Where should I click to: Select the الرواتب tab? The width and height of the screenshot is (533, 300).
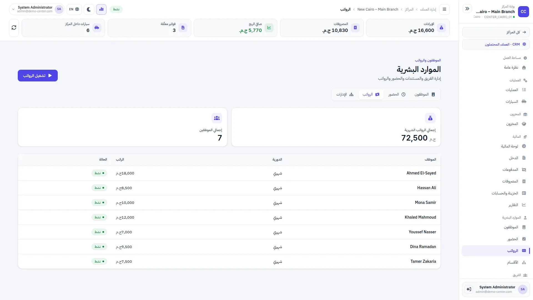coord(371,94)
